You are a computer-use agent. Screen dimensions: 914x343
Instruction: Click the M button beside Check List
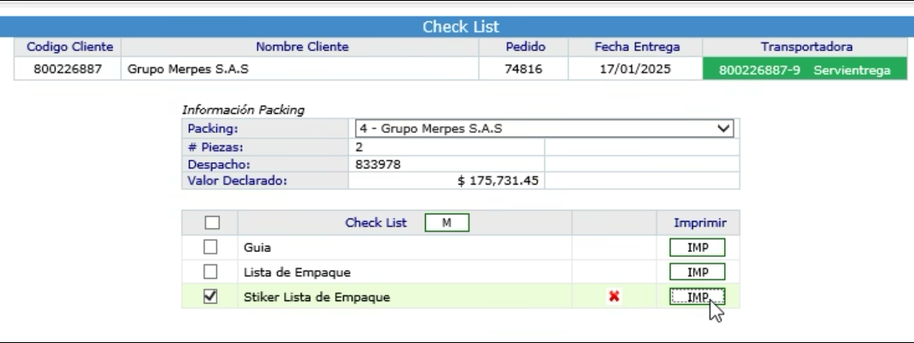446,223
